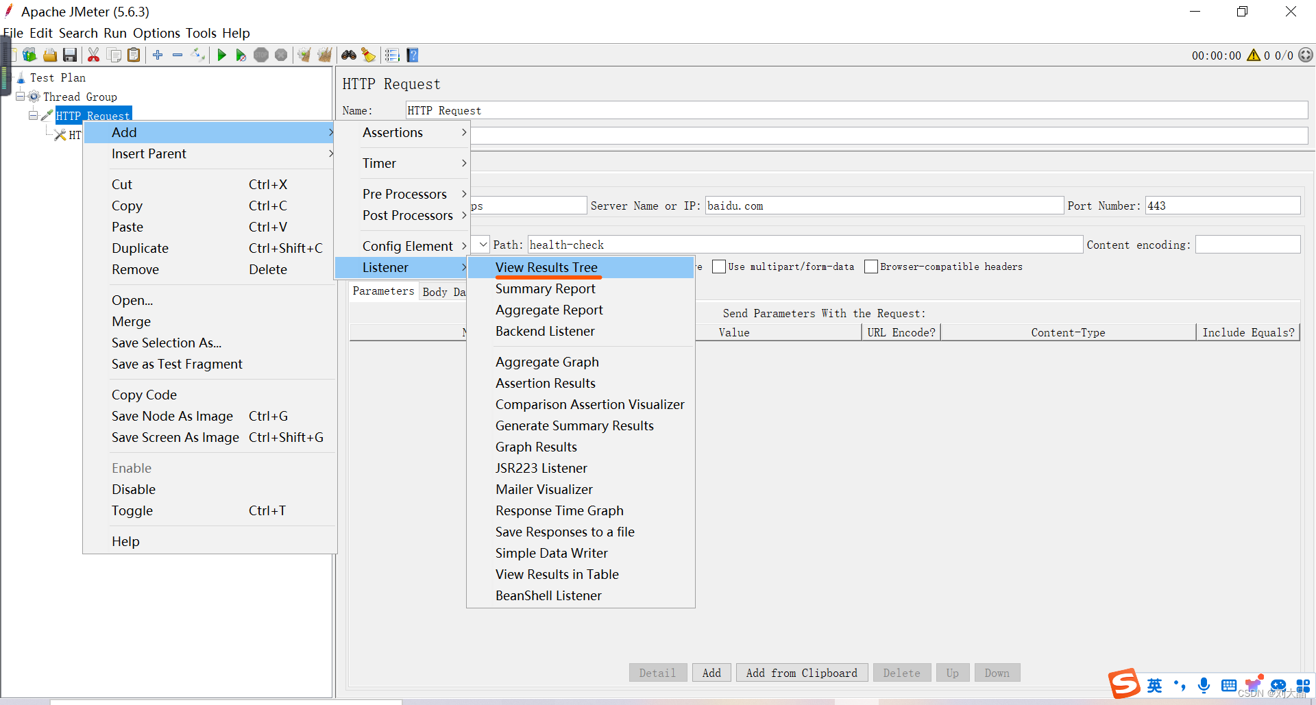The image size is (1316, 705).
Task: Click the Server Name or IP field
Action: 884,206
